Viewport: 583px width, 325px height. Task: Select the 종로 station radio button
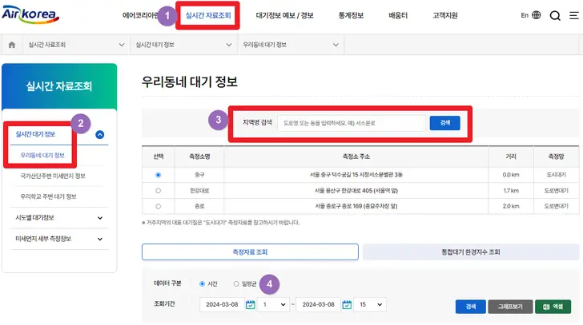pyautogui.click(x=159, y=206)
